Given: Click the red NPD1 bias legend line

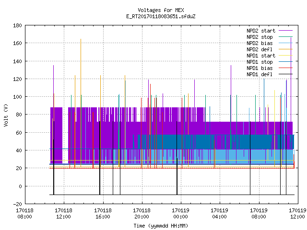Looking at the screenshot, I should 285,68.
